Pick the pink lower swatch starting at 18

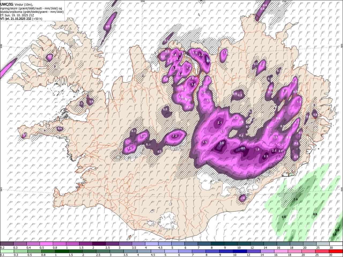(x=296, y=251)
